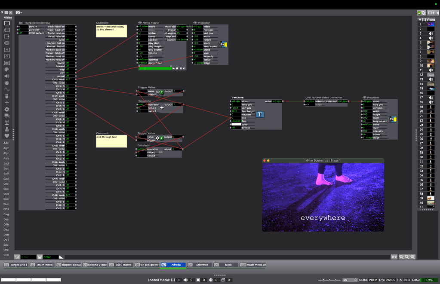Select the audio speaker actor category

(7, 76)
